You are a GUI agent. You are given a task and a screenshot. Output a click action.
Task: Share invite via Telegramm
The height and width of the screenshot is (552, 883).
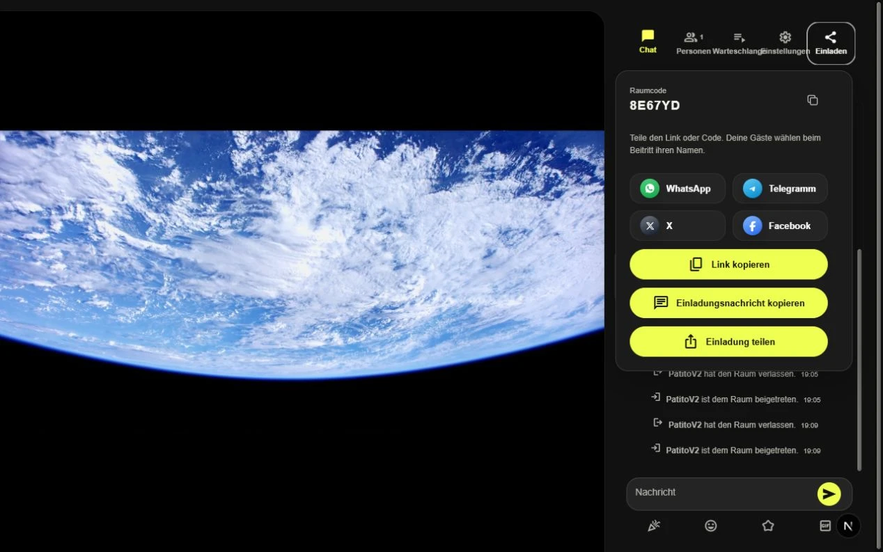(x=780, y=189)
